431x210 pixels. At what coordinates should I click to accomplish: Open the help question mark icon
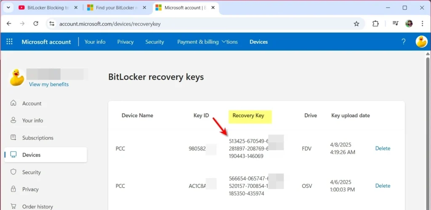(x=404, y=42)
